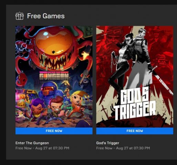The width and height of the screenshot is (177, 165).
Task: Click the Gungeon logo on the cover art
Action: click(x=54, y=76)
